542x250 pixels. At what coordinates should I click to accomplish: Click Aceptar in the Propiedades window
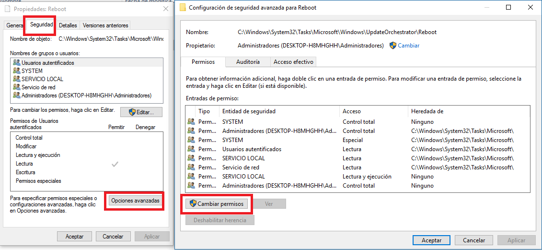[74, 237]
